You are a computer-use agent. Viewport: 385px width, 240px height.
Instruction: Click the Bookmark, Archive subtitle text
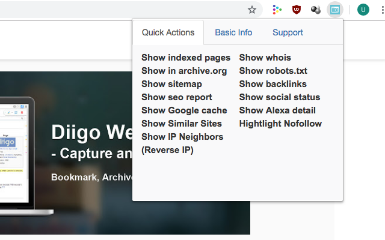(92, 178)
